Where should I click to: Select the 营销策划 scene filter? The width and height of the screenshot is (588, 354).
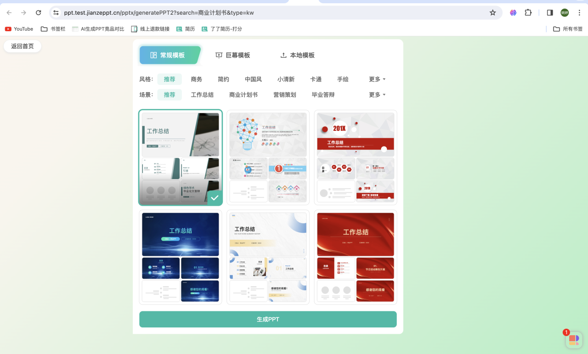(285, 95)
